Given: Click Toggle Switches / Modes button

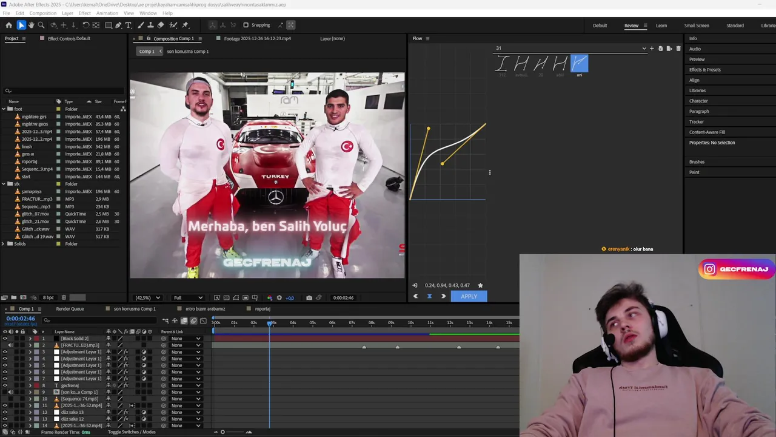Looking at the screenshot, I should [x=132, y=432].
